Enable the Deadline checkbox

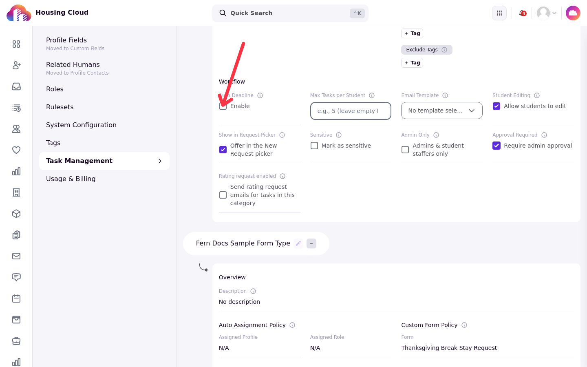223,106
